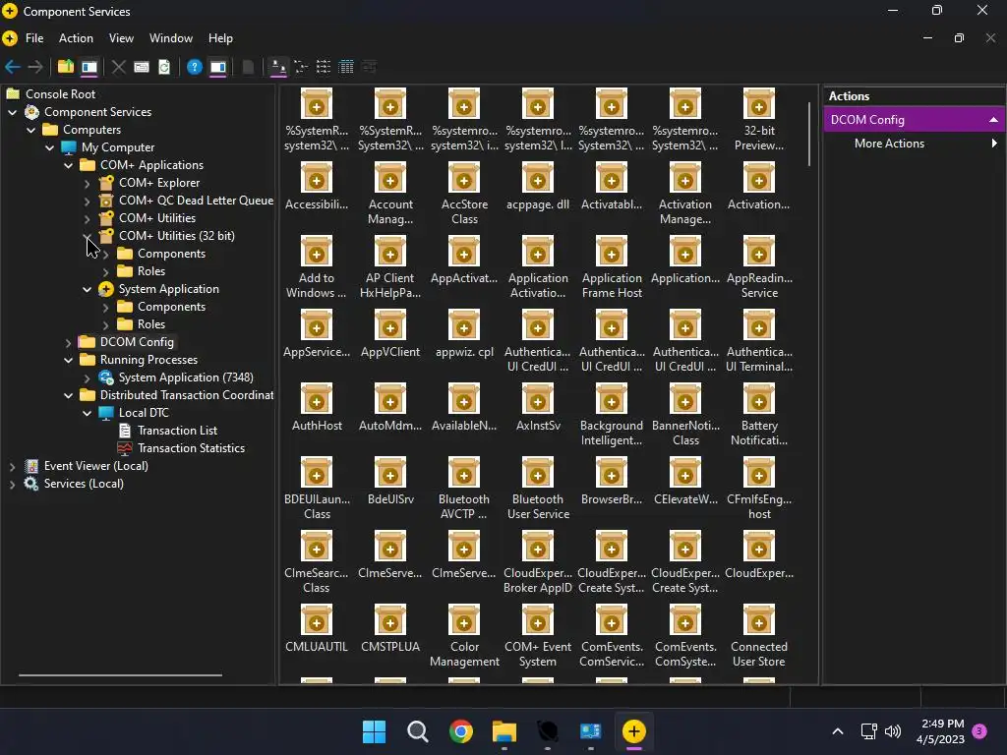Viewport: 1007px width, 755px height.
Task: Select the BdeUISrv item
Action: pos(390,482)
